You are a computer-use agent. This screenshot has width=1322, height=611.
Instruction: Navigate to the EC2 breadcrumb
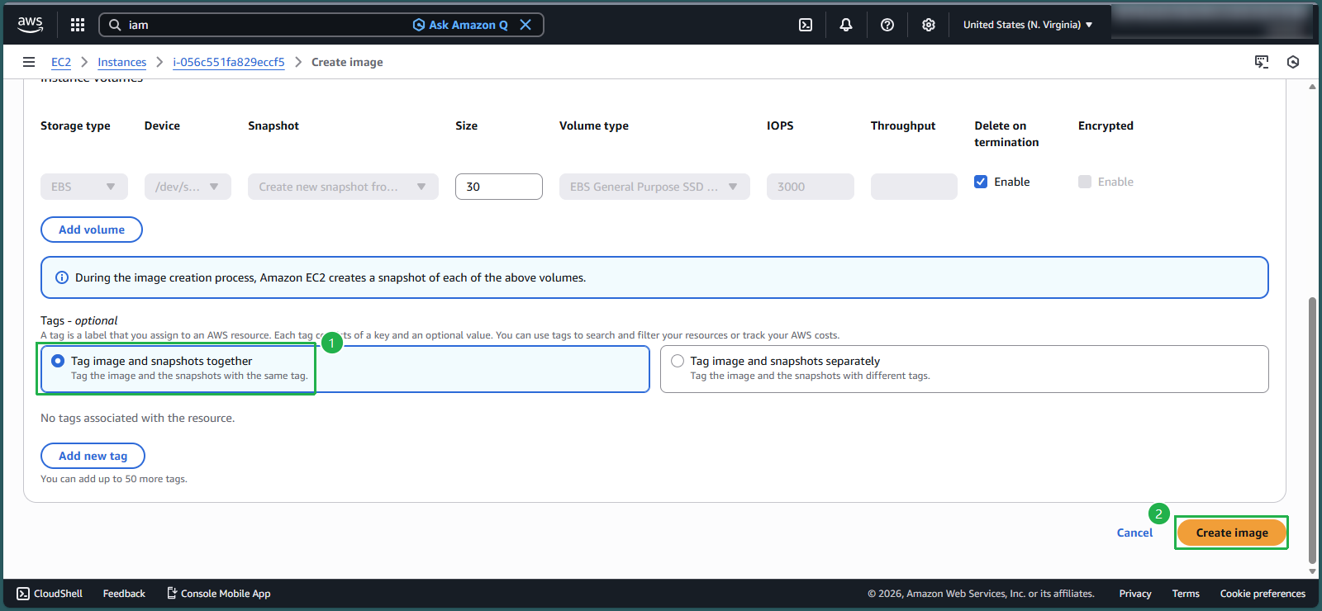(61, 62)
